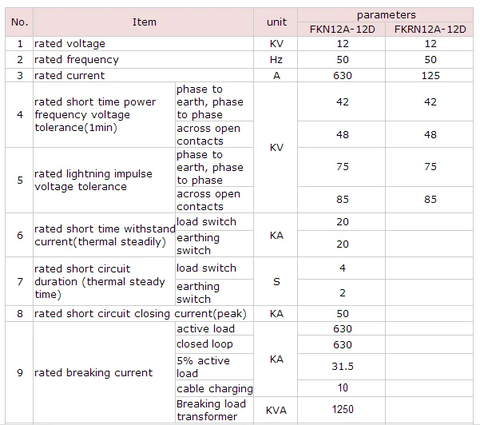
Task: Click the "rated voltage" row label
Action: coord(69,44)
